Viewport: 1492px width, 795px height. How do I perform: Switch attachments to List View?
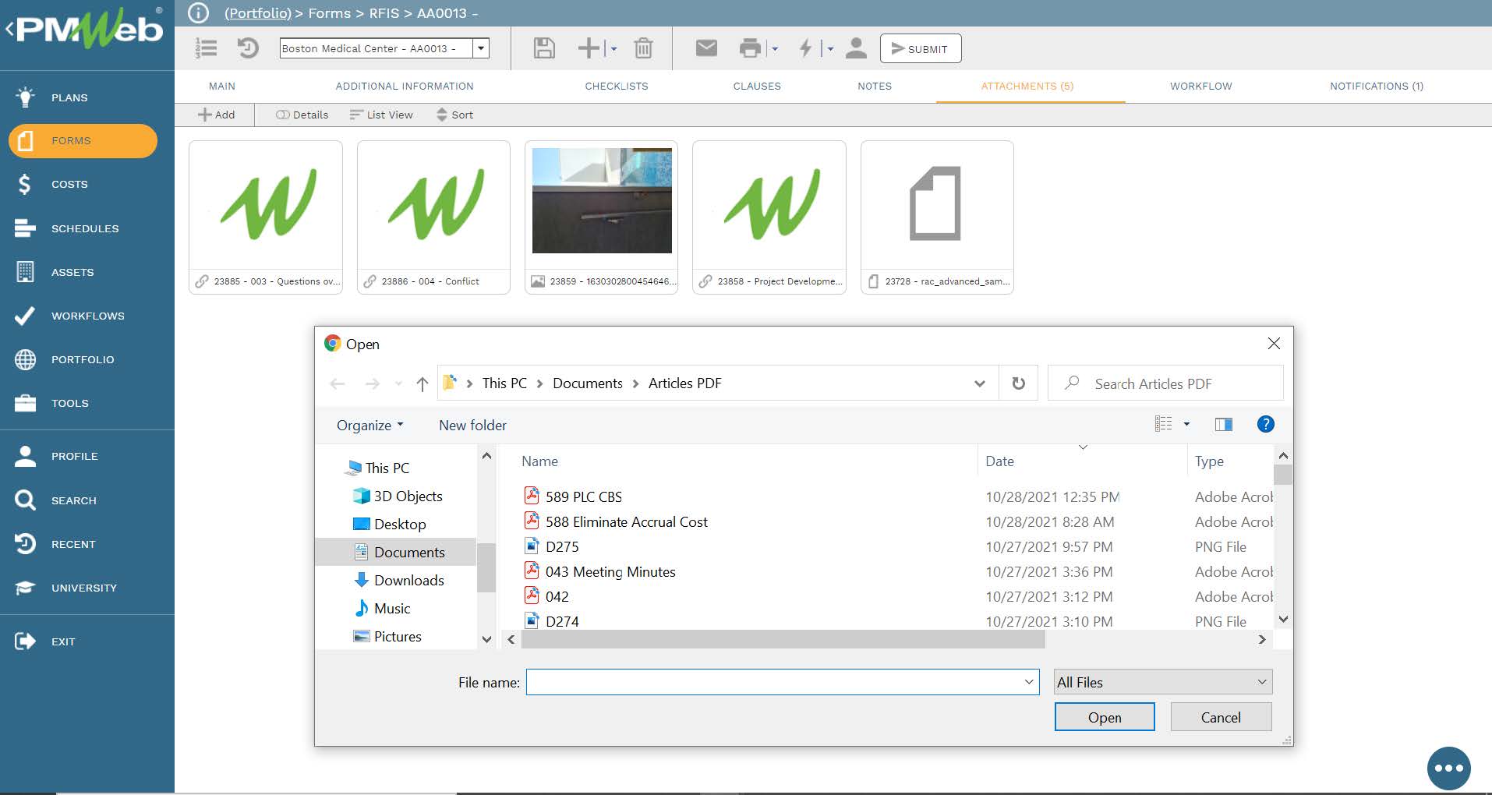(381, 115)
